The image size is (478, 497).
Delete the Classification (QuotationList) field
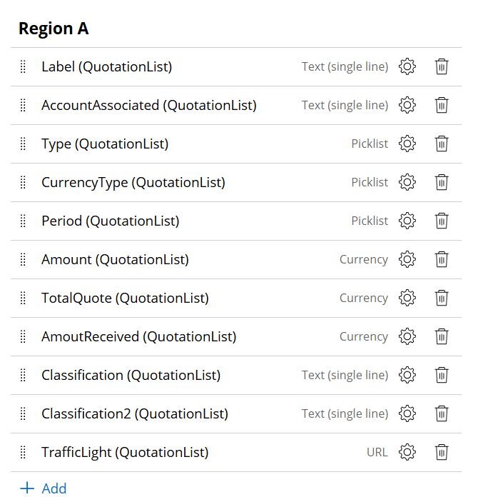[x=442, y=375]
